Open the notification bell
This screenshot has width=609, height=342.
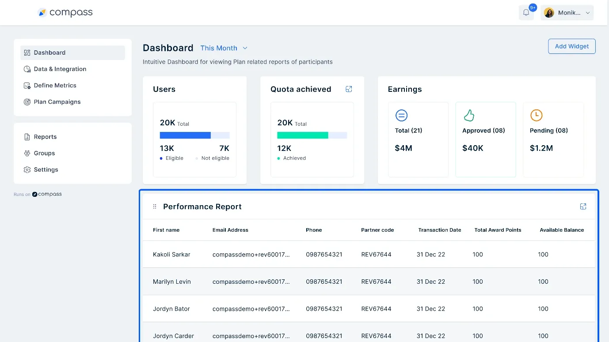[526, 12]
